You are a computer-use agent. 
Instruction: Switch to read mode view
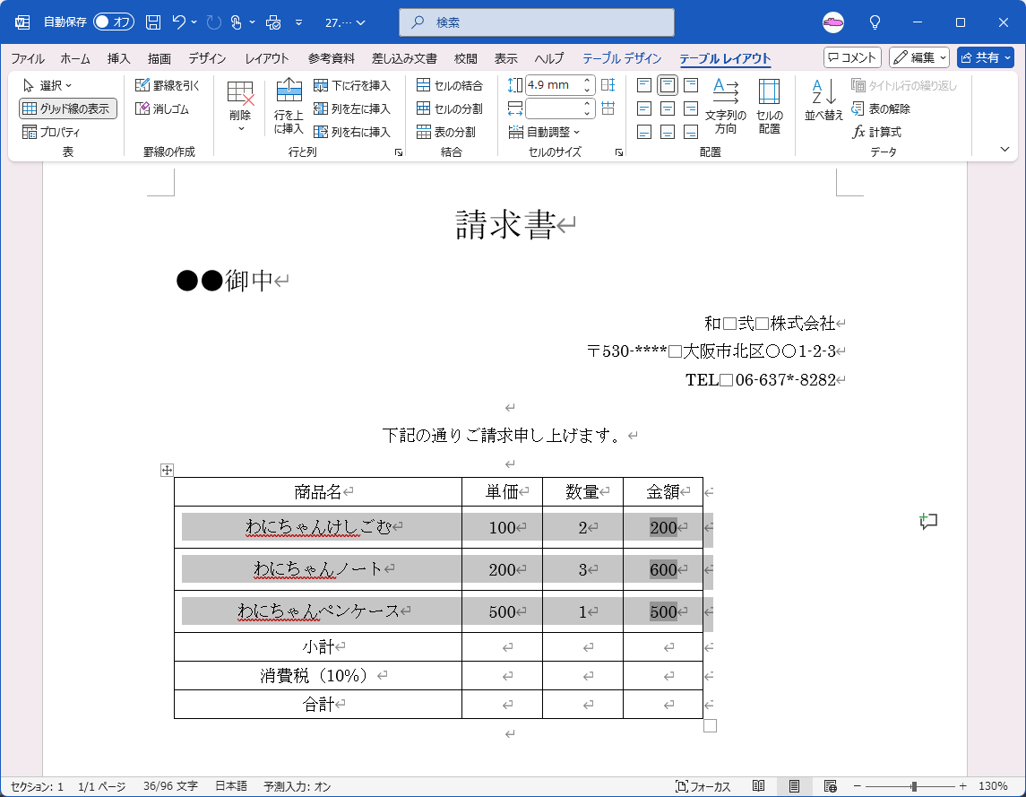(x=758, y=786)
